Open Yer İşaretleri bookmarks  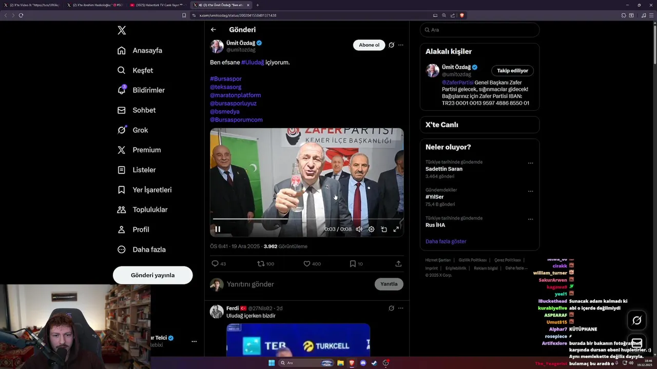(x=144, y=190)
